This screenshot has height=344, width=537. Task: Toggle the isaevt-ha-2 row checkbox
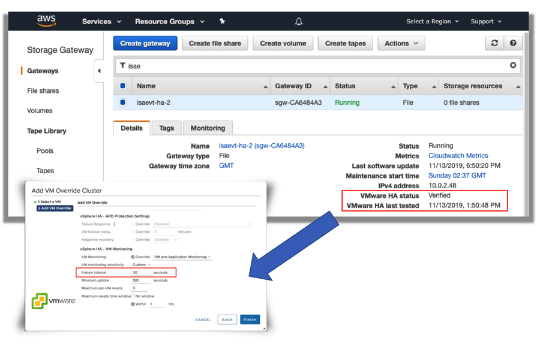point(123,102)
